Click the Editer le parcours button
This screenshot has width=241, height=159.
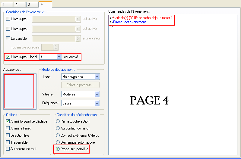[x=81, y=85]
